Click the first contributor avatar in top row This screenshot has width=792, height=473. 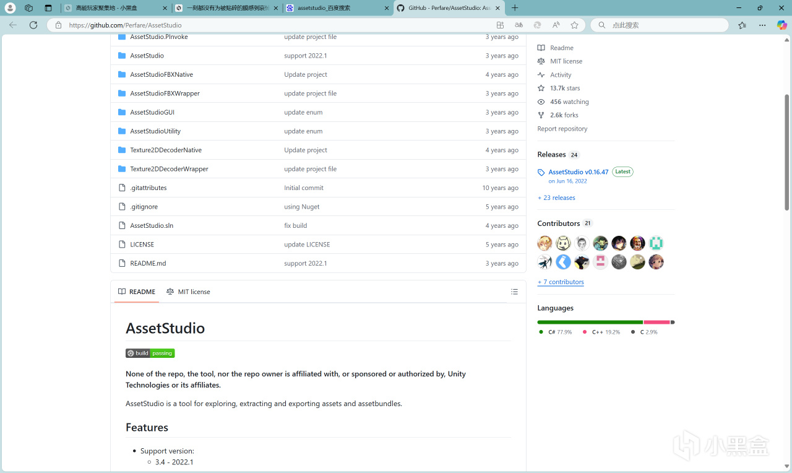pyautogui.click(x=544, y=243)
